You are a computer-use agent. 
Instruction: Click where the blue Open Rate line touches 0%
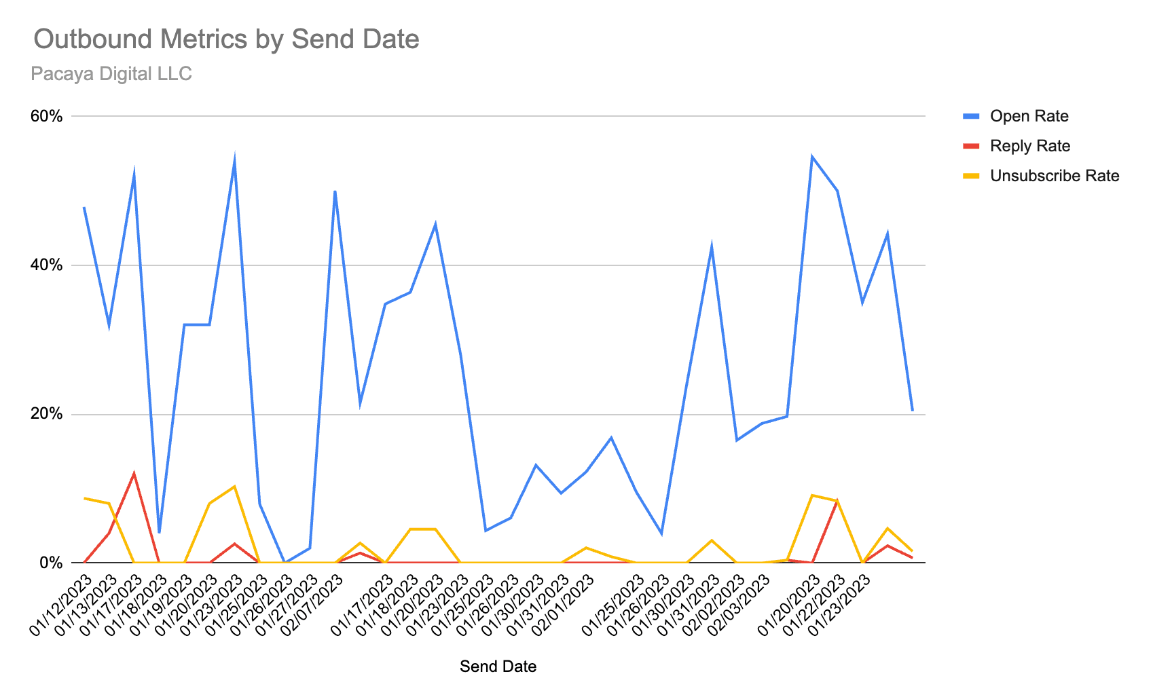tap(285, 563)
